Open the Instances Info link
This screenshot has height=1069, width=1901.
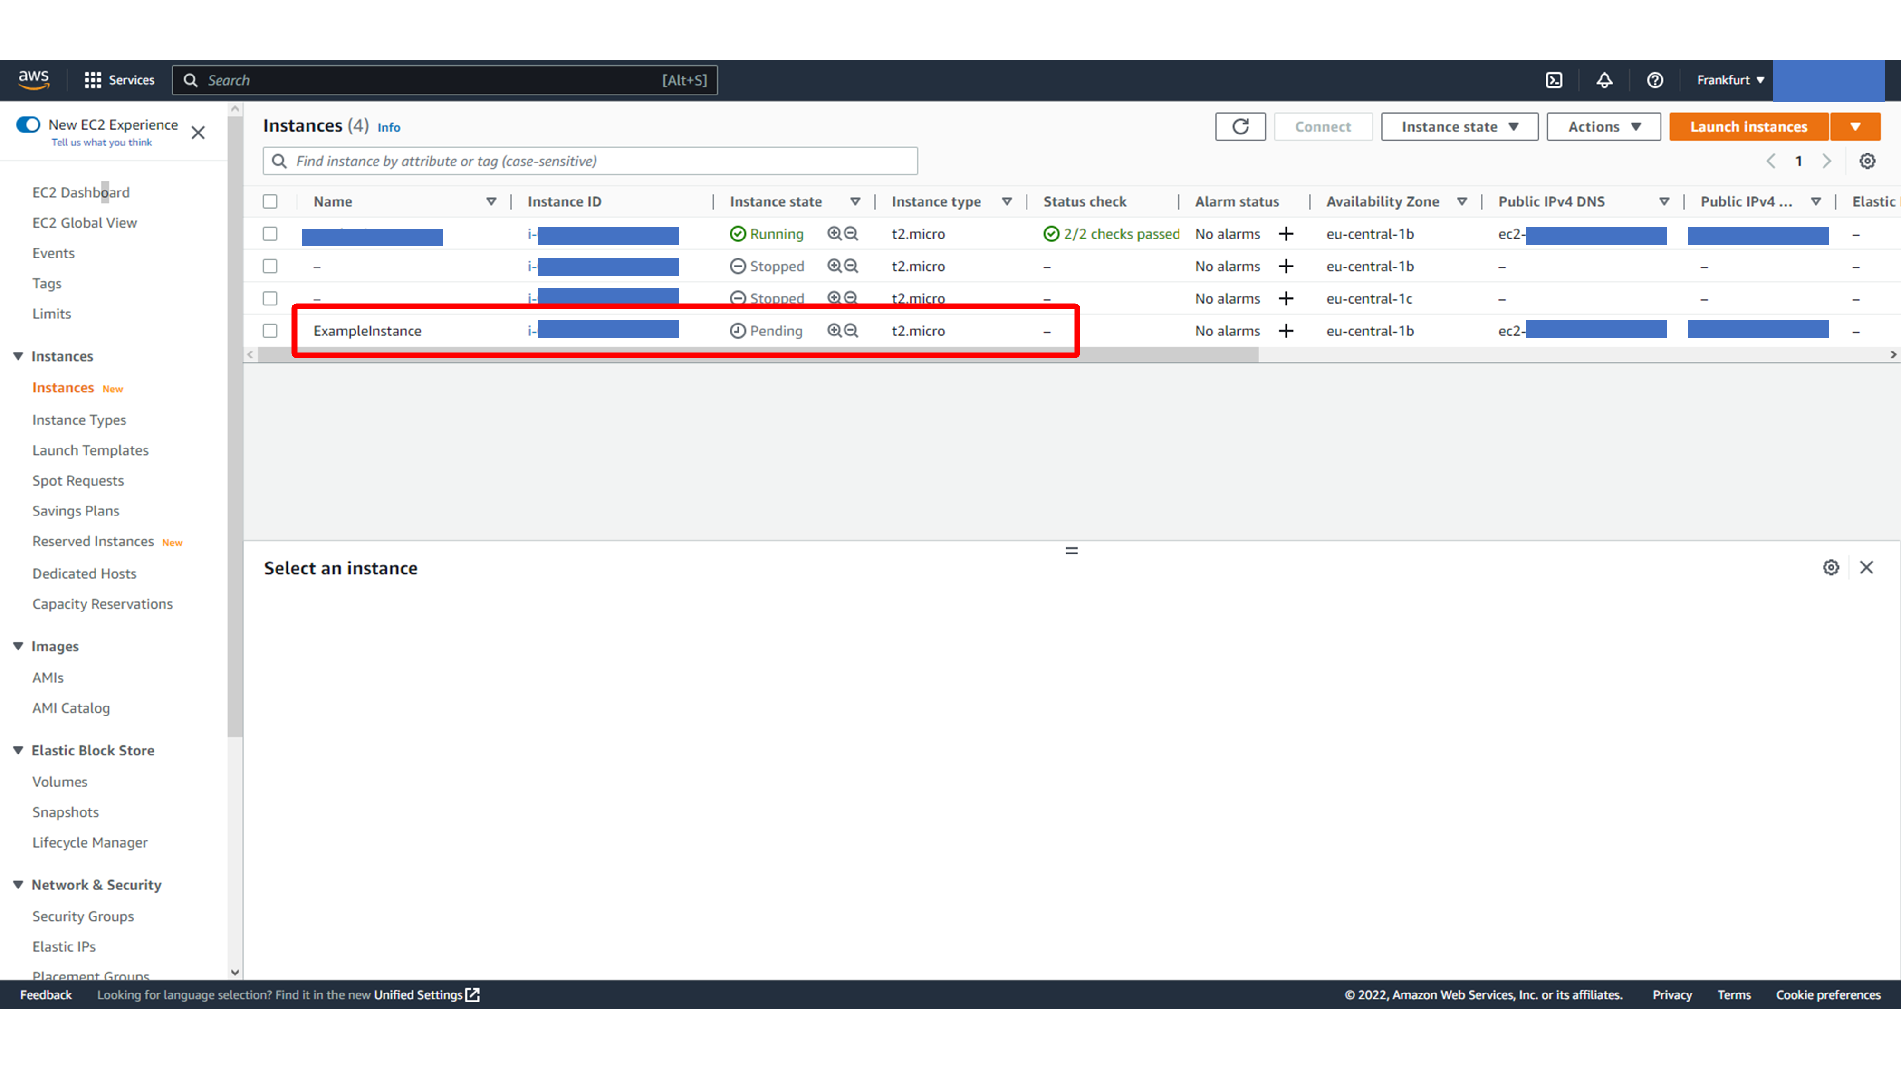[x=389, y=127]
